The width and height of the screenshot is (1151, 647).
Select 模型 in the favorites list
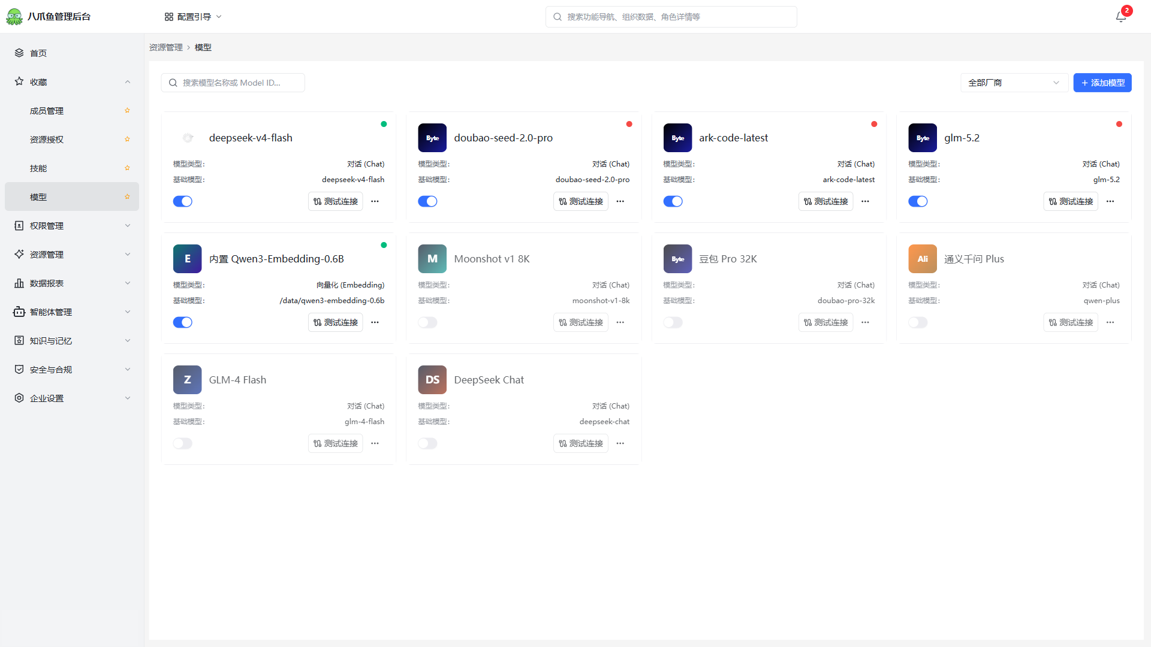tap(72, 196)
